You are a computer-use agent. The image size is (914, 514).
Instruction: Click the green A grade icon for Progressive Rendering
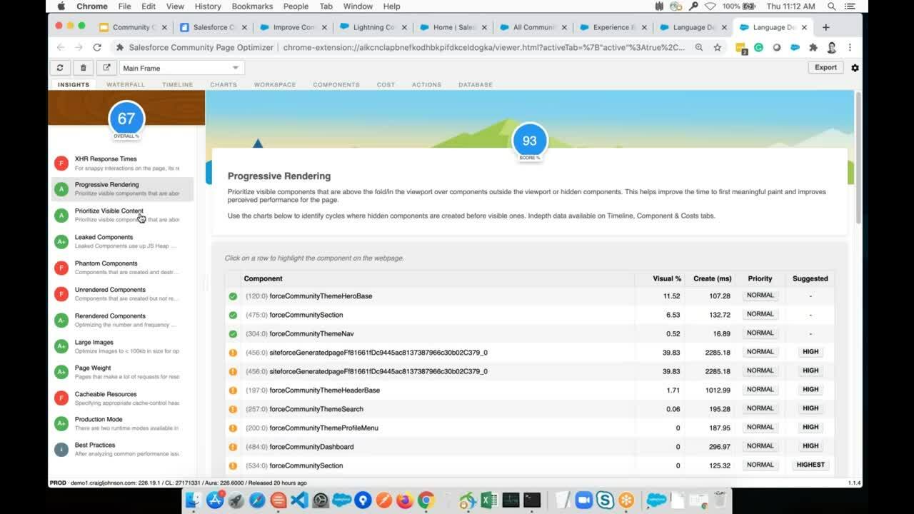pos(61,189)
